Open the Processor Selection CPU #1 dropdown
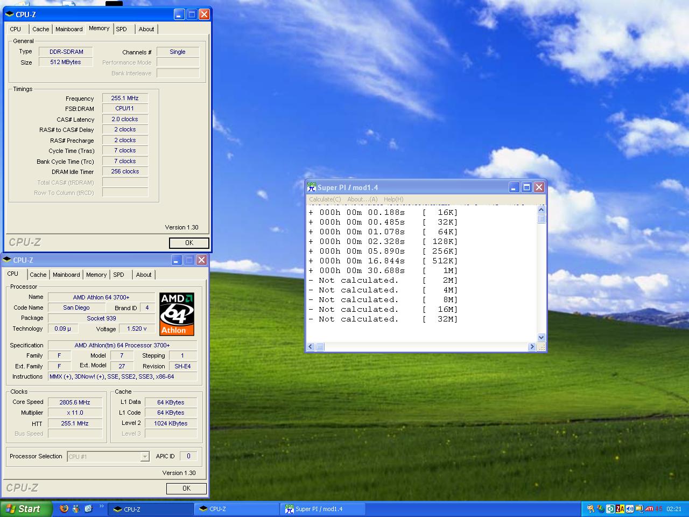Image resolution: width=689 pixels, height=517 pixels. point(108,457)
